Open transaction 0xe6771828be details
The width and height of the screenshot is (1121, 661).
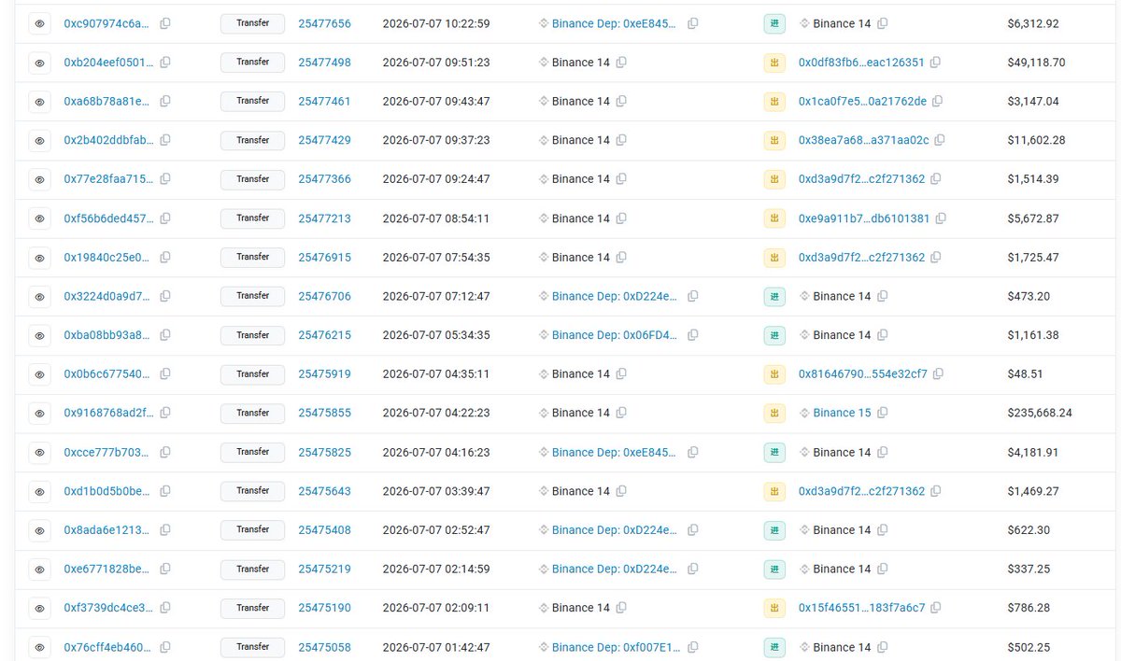[x=106, y=569]
